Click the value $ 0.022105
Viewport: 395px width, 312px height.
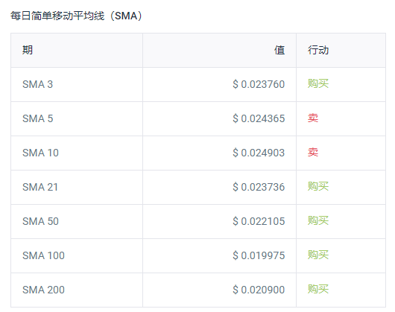(259, 221)
